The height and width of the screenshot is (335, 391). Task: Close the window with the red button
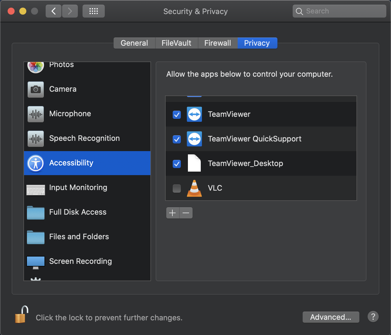[x=11, y=11]
